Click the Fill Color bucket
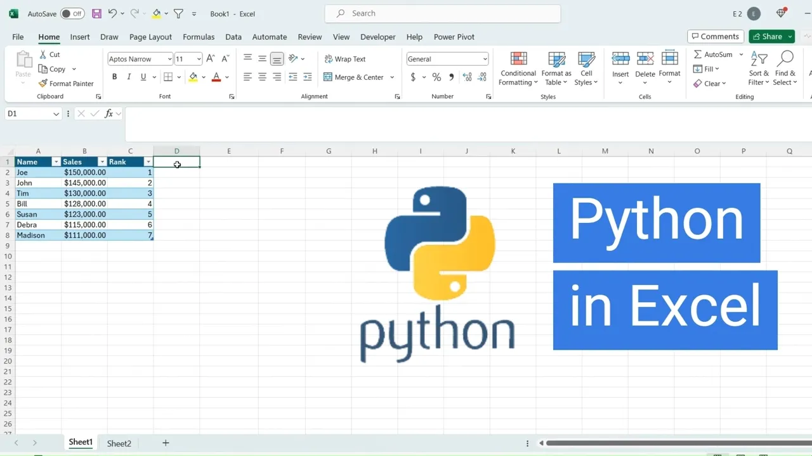Screen dimensions: 812x456 pyautogui.click(x=193, y=77)
